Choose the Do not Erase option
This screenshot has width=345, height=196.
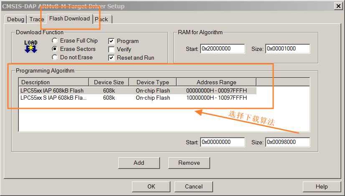point(55,57)
